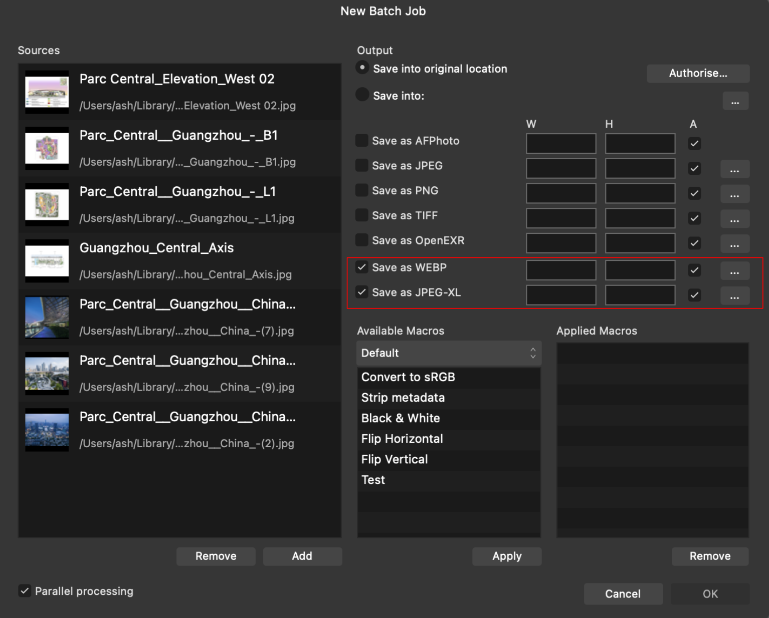Uncheck the Save as WEBP checkbox
This screenshot has width=769, height=618.
click(x=361, y=267)
